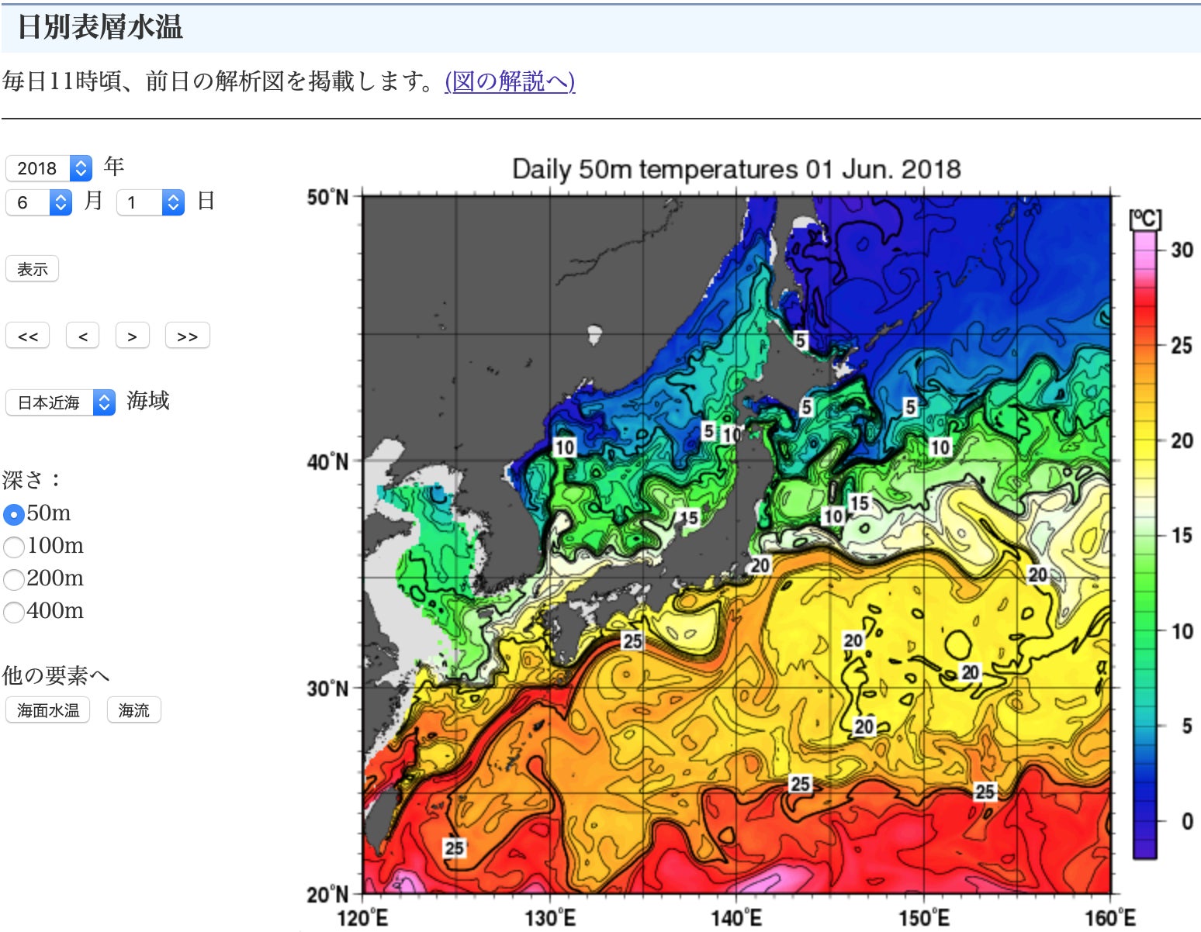Go to previous day with < button
The image size is (1201, 932).
pos(83,336)
